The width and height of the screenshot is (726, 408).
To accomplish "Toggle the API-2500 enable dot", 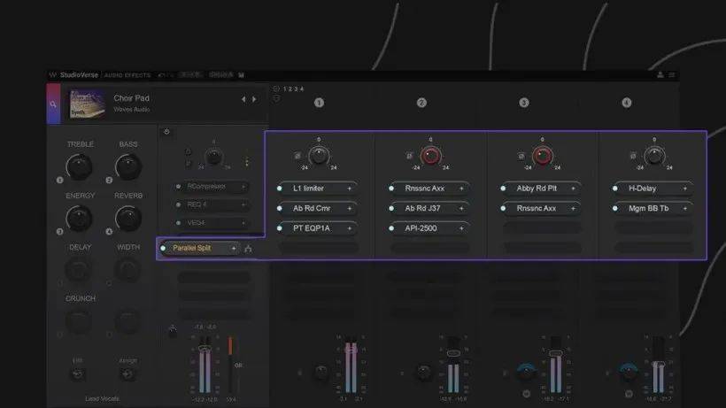I will click(391, 228).
